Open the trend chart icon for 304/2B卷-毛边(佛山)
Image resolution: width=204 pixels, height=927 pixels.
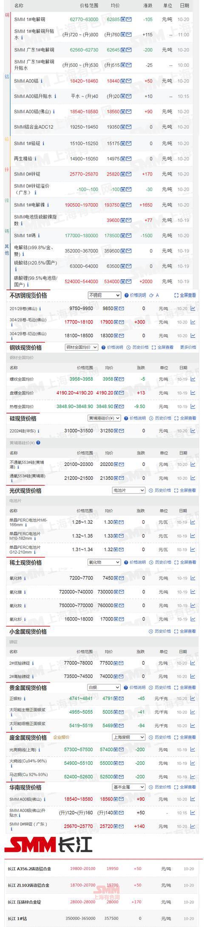[x=193, y=322]
